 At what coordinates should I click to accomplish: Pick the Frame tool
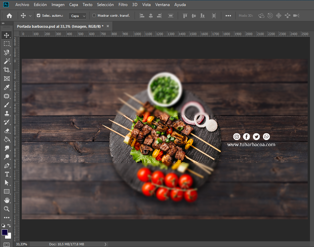click(7, 79)
